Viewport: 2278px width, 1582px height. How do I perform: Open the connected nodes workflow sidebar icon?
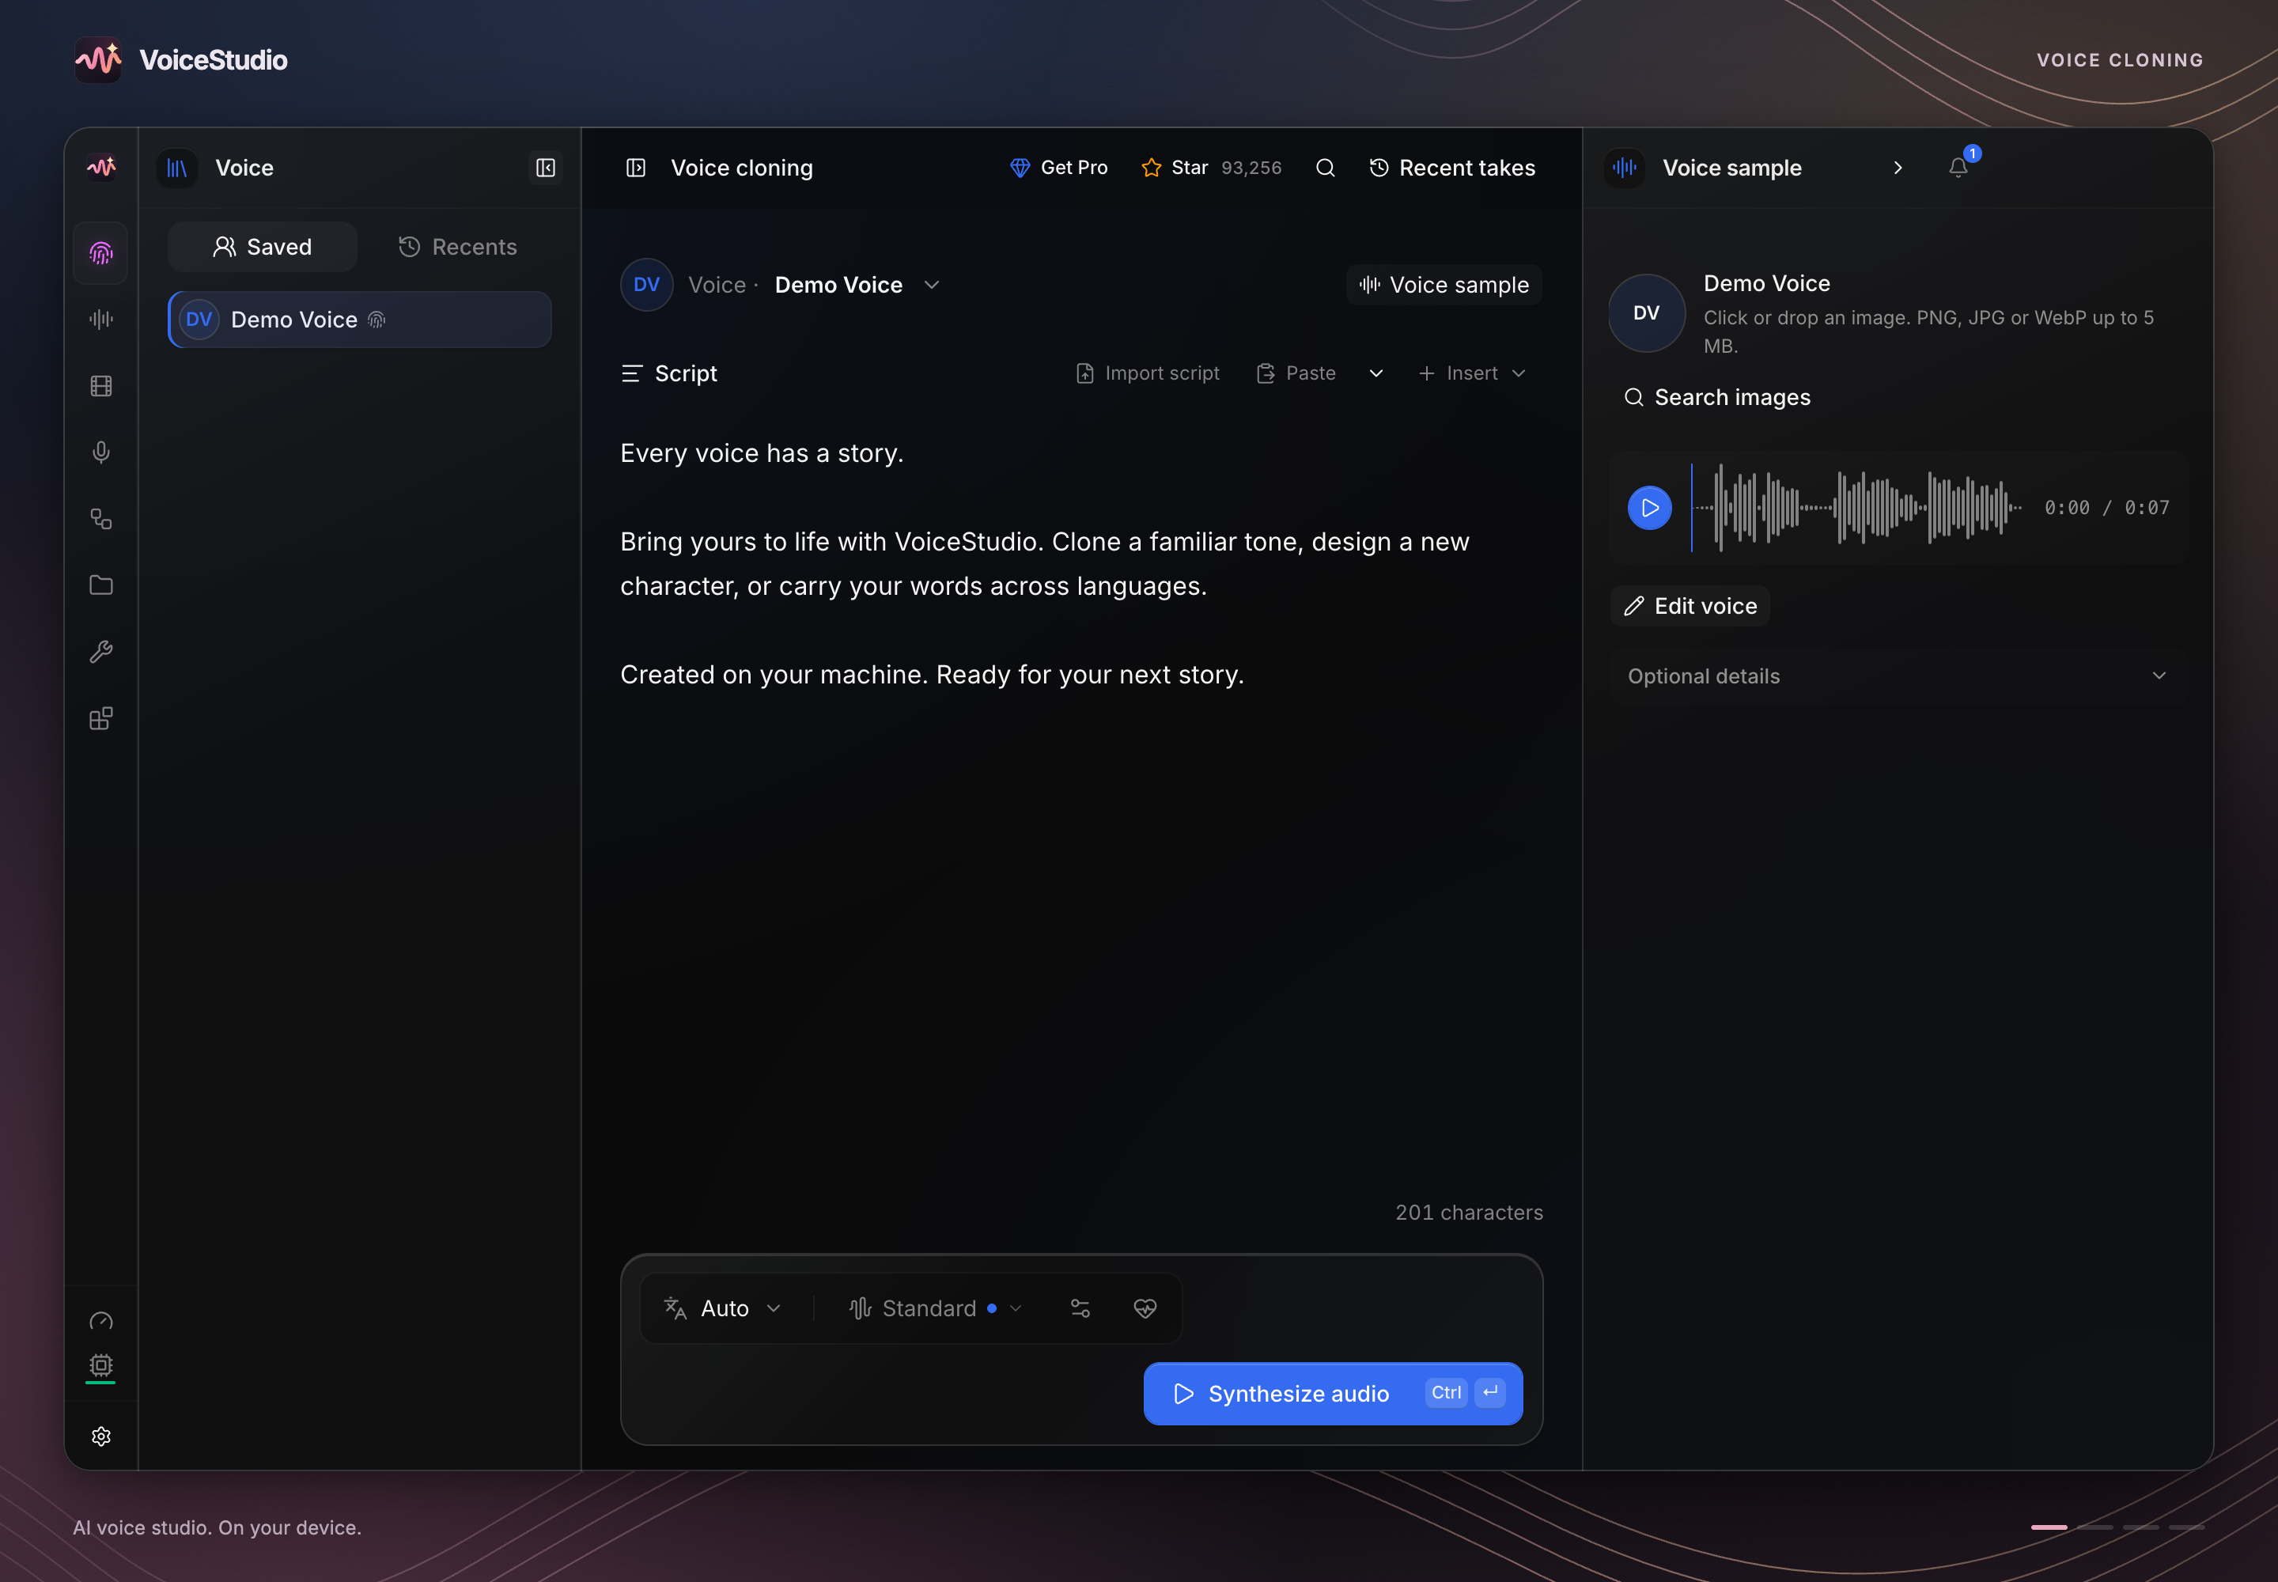click(x=101, y=518)
